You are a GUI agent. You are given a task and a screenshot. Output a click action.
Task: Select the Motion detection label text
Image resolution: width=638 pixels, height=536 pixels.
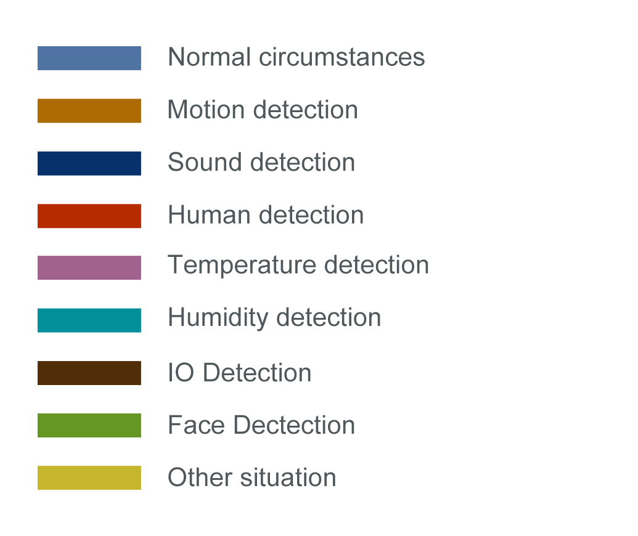click(263, 110)
